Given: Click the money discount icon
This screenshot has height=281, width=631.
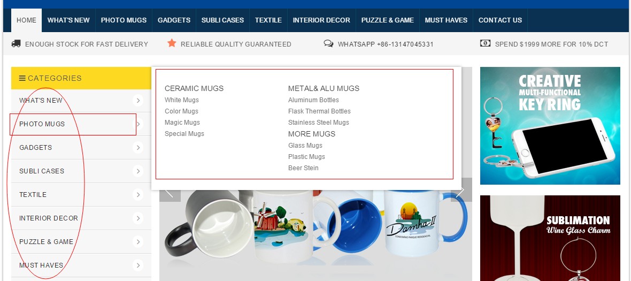Looking at the screenshot, I should pyautogui.click(x=486, y=43).
